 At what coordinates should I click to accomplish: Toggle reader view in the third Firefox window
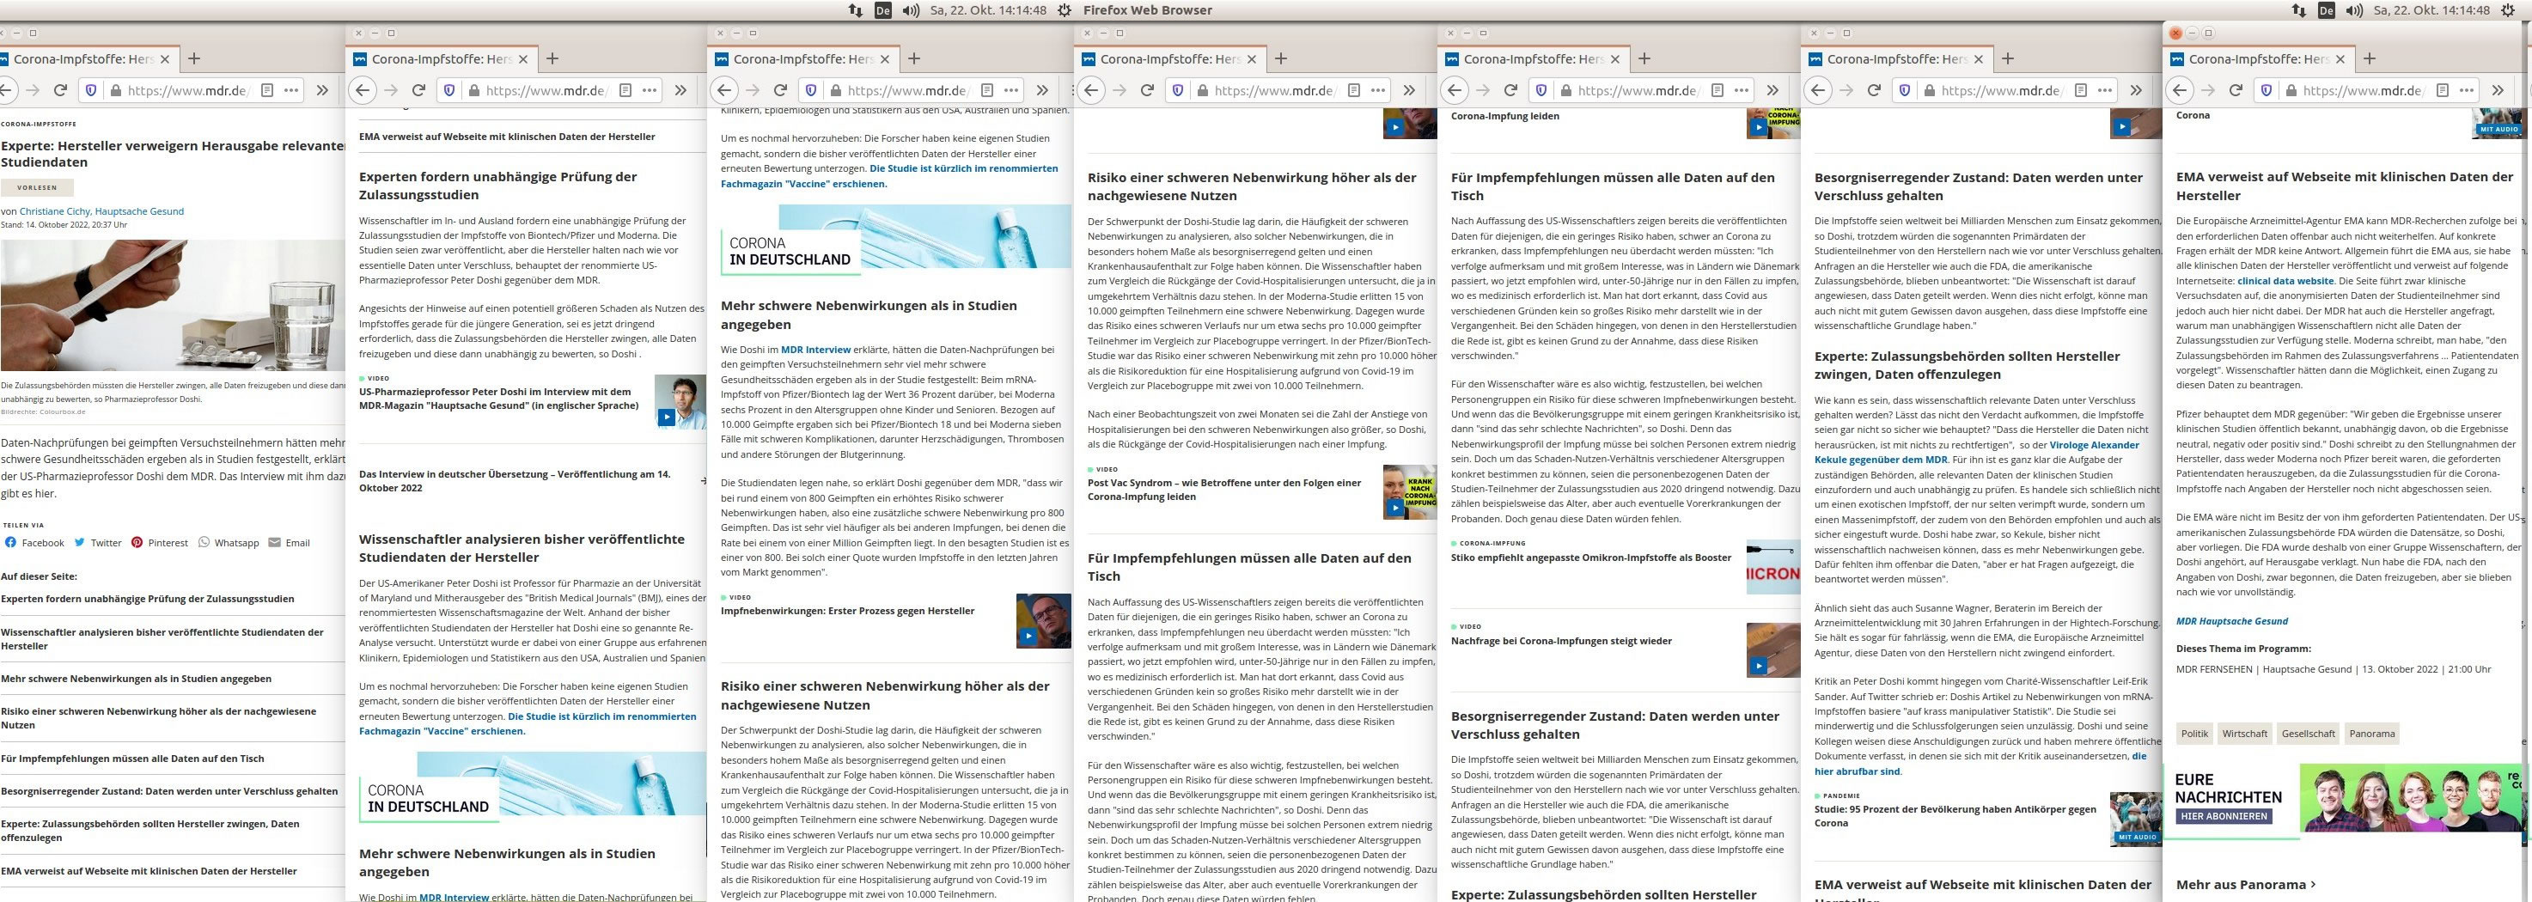pyautogui.click(x=987, y=90)
